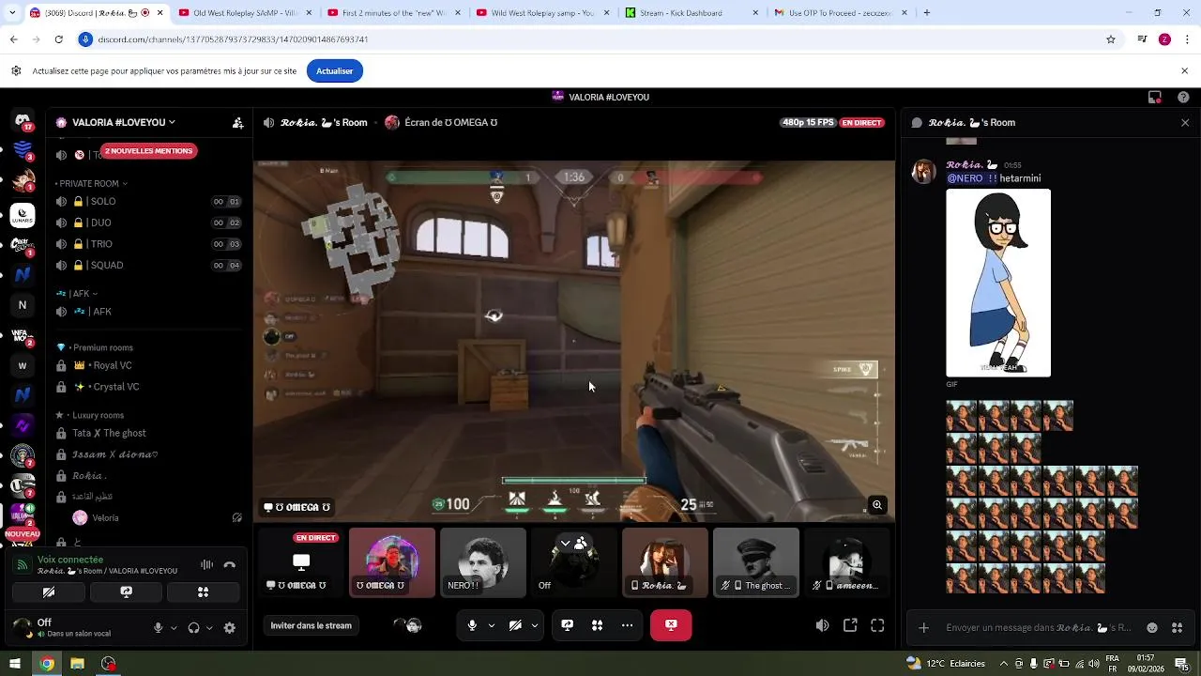Join the SQUAD voice channel
The height and width of the screenshot is (676, 1201).
tap(147, 265)
